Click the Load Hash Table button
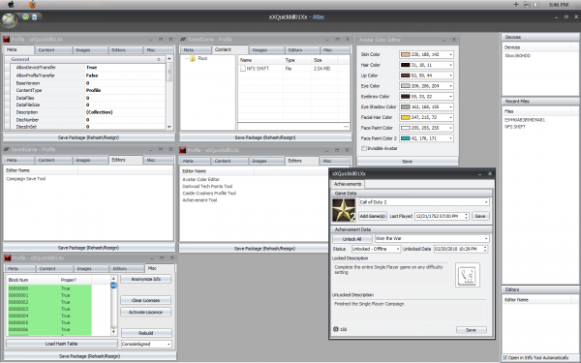The image size is (581, 363). 62,344
